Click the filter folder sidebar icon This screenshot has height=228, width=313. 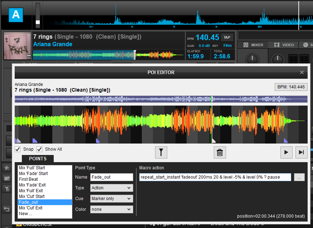pos(6,189)
